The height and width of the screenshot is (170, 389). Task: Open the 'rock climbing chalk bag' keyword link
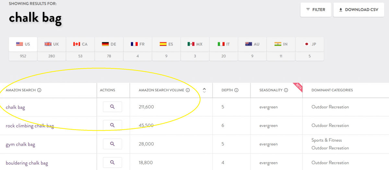point(30,126)
